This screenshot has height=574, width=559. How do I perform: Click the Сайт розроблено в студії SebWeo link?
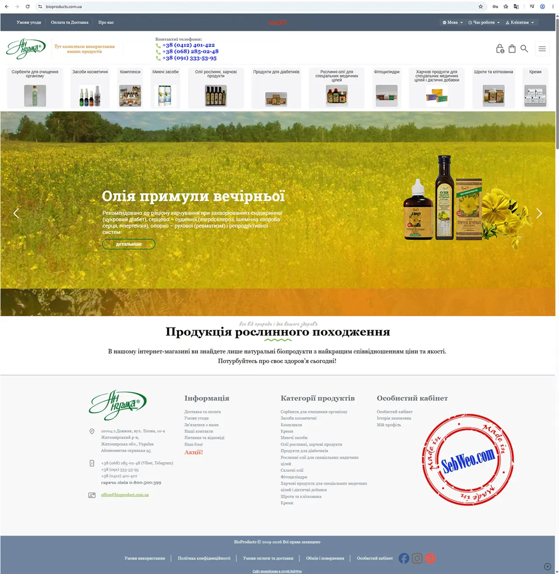(x=277, y=571)
